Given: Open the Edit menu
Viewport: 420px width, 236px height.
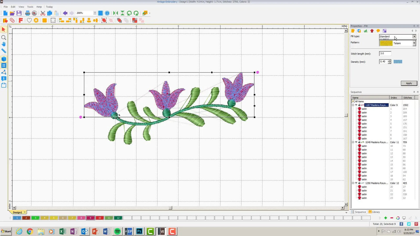Looking at the screenshot, I should pos(13,7).
